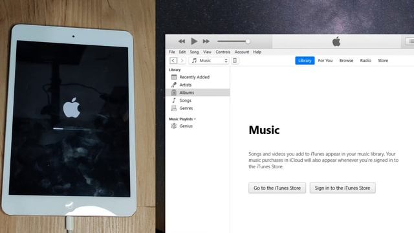Open the File menu
Viewport: 414px width, 233px height.
pos(172,52)
